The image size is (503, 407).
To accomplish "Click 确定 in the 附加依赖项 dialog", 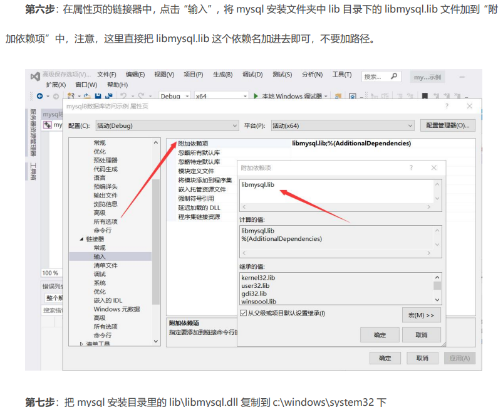I will tap(380, 335).
